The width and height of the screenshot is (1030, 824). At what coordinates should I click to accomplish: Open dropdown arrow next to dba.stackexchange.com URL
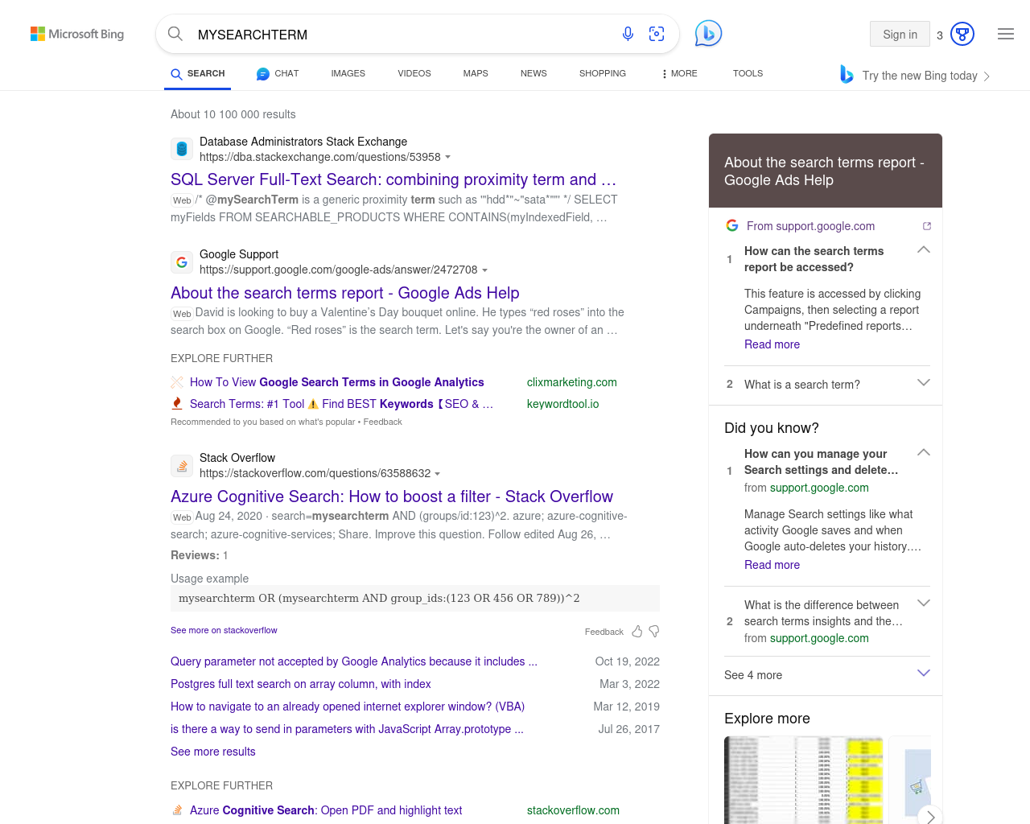tap(448, 158)
